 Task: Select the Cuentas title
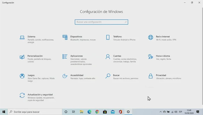click(117, 56)
